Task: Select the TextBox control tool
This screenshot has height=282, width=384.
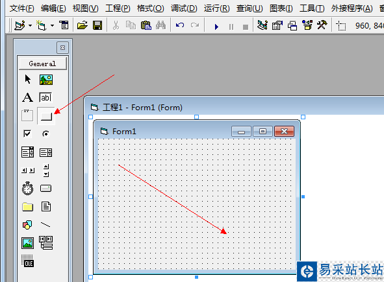Action: tap(45, 97)
